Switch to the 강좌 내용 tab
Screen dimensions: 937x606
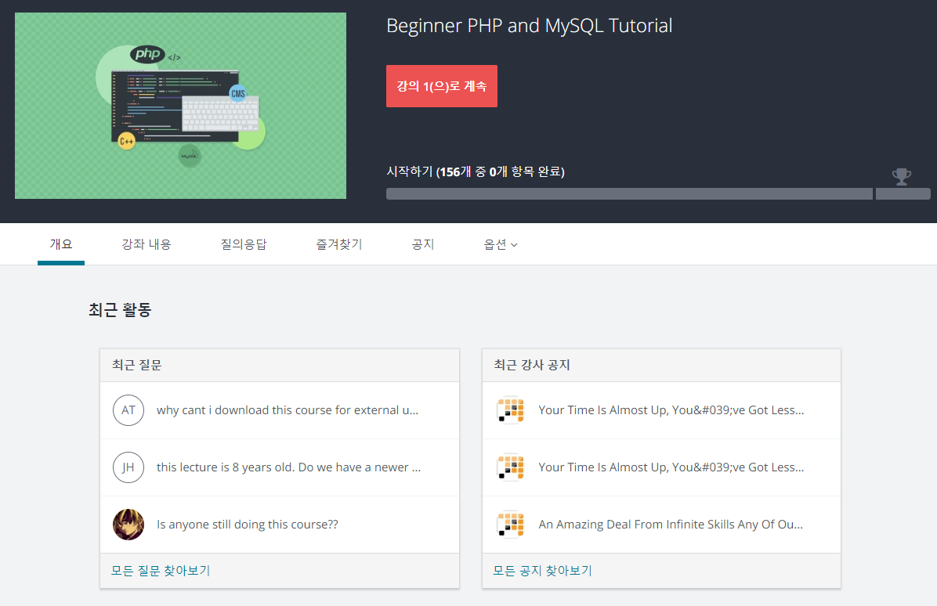pyautogui.click(x=147, y=244)
